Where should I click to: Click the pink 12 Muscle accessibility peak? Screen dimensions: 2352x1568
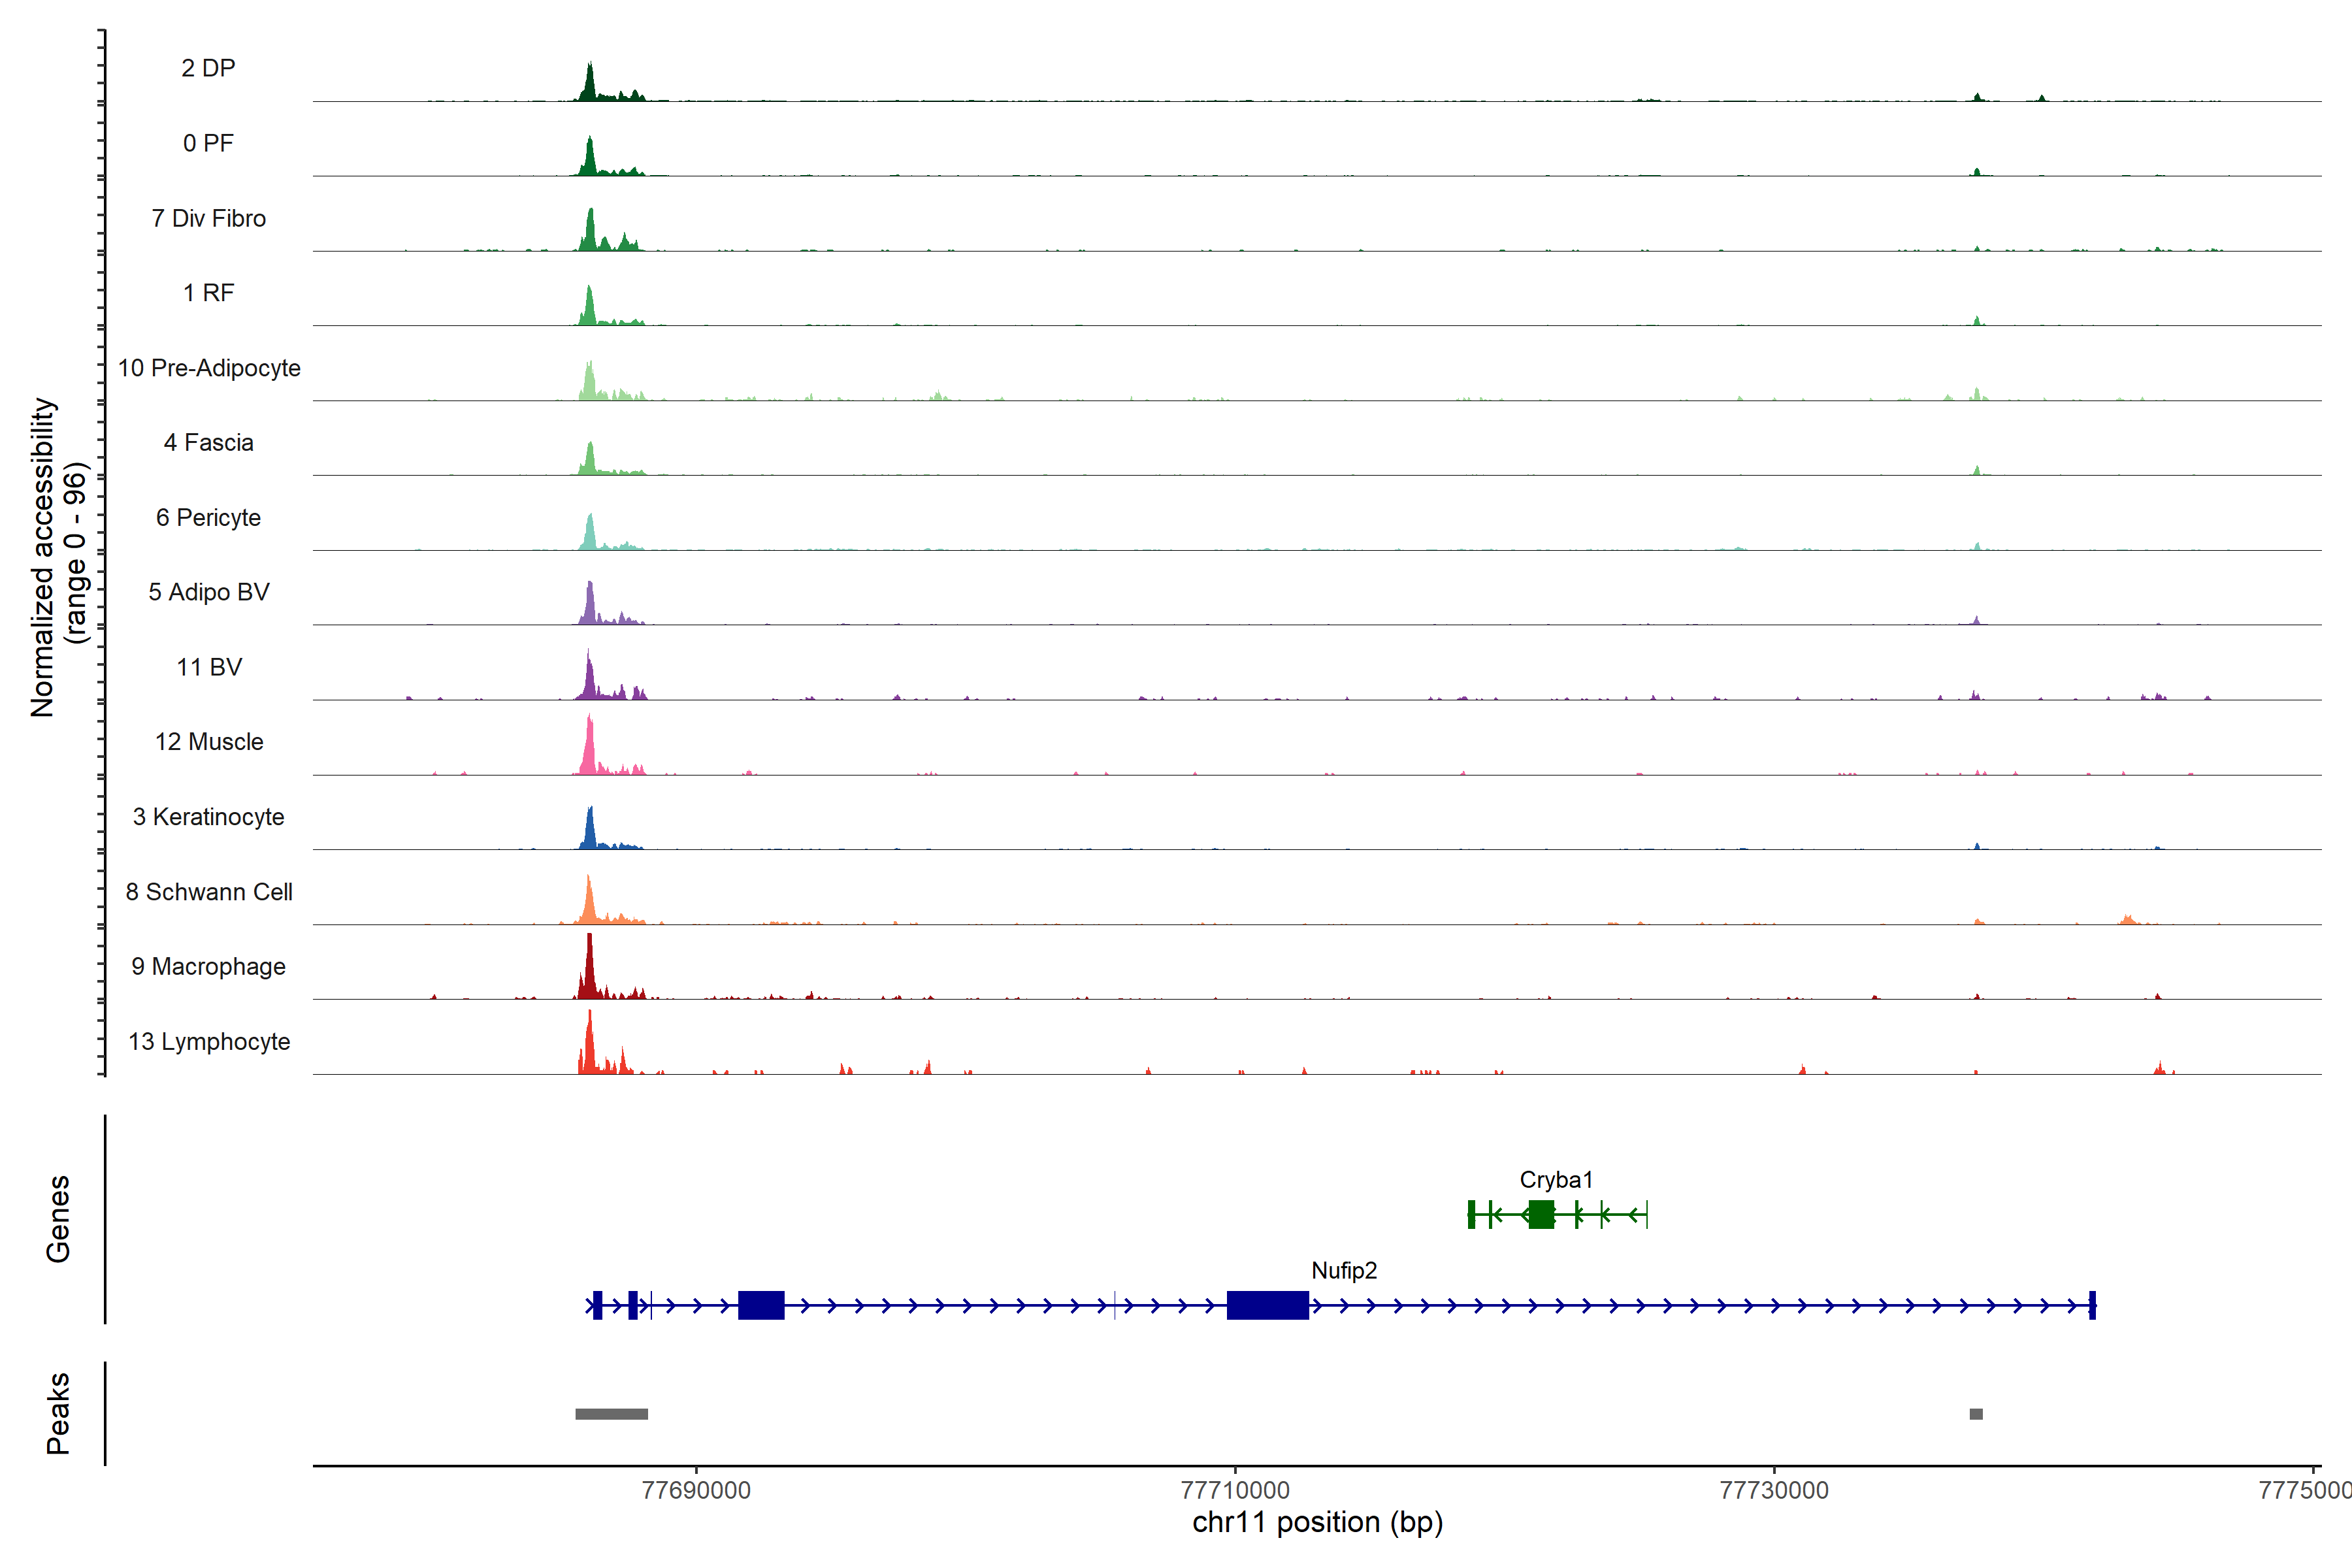click(590, 750)
